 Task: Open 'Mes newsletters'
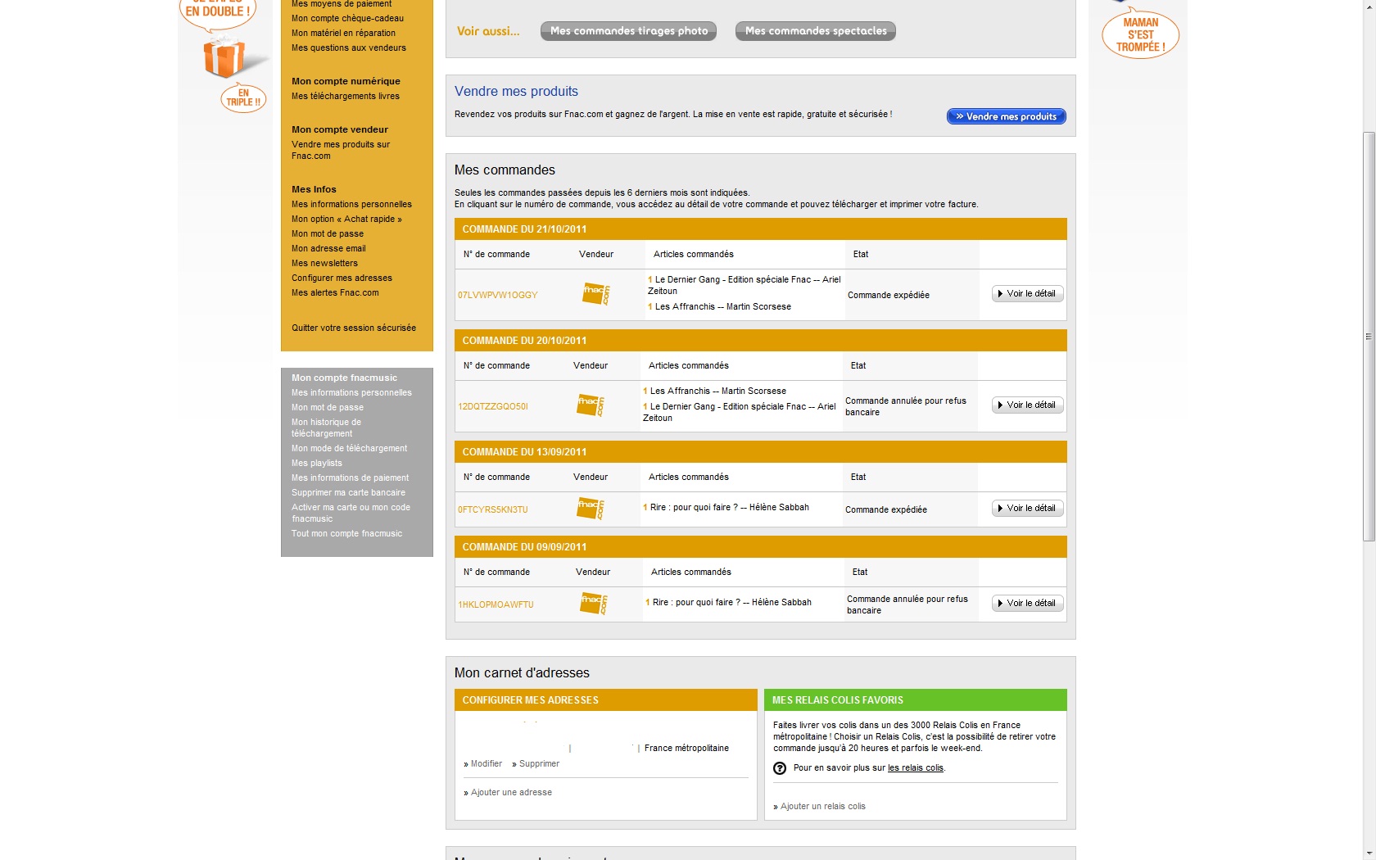click(x=324, y=263)
